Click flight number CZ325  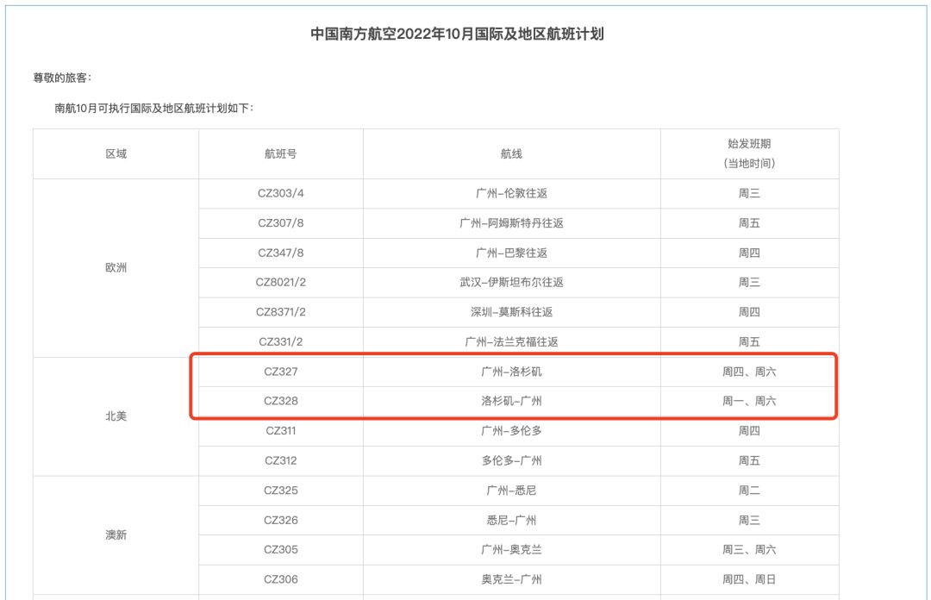281,491
